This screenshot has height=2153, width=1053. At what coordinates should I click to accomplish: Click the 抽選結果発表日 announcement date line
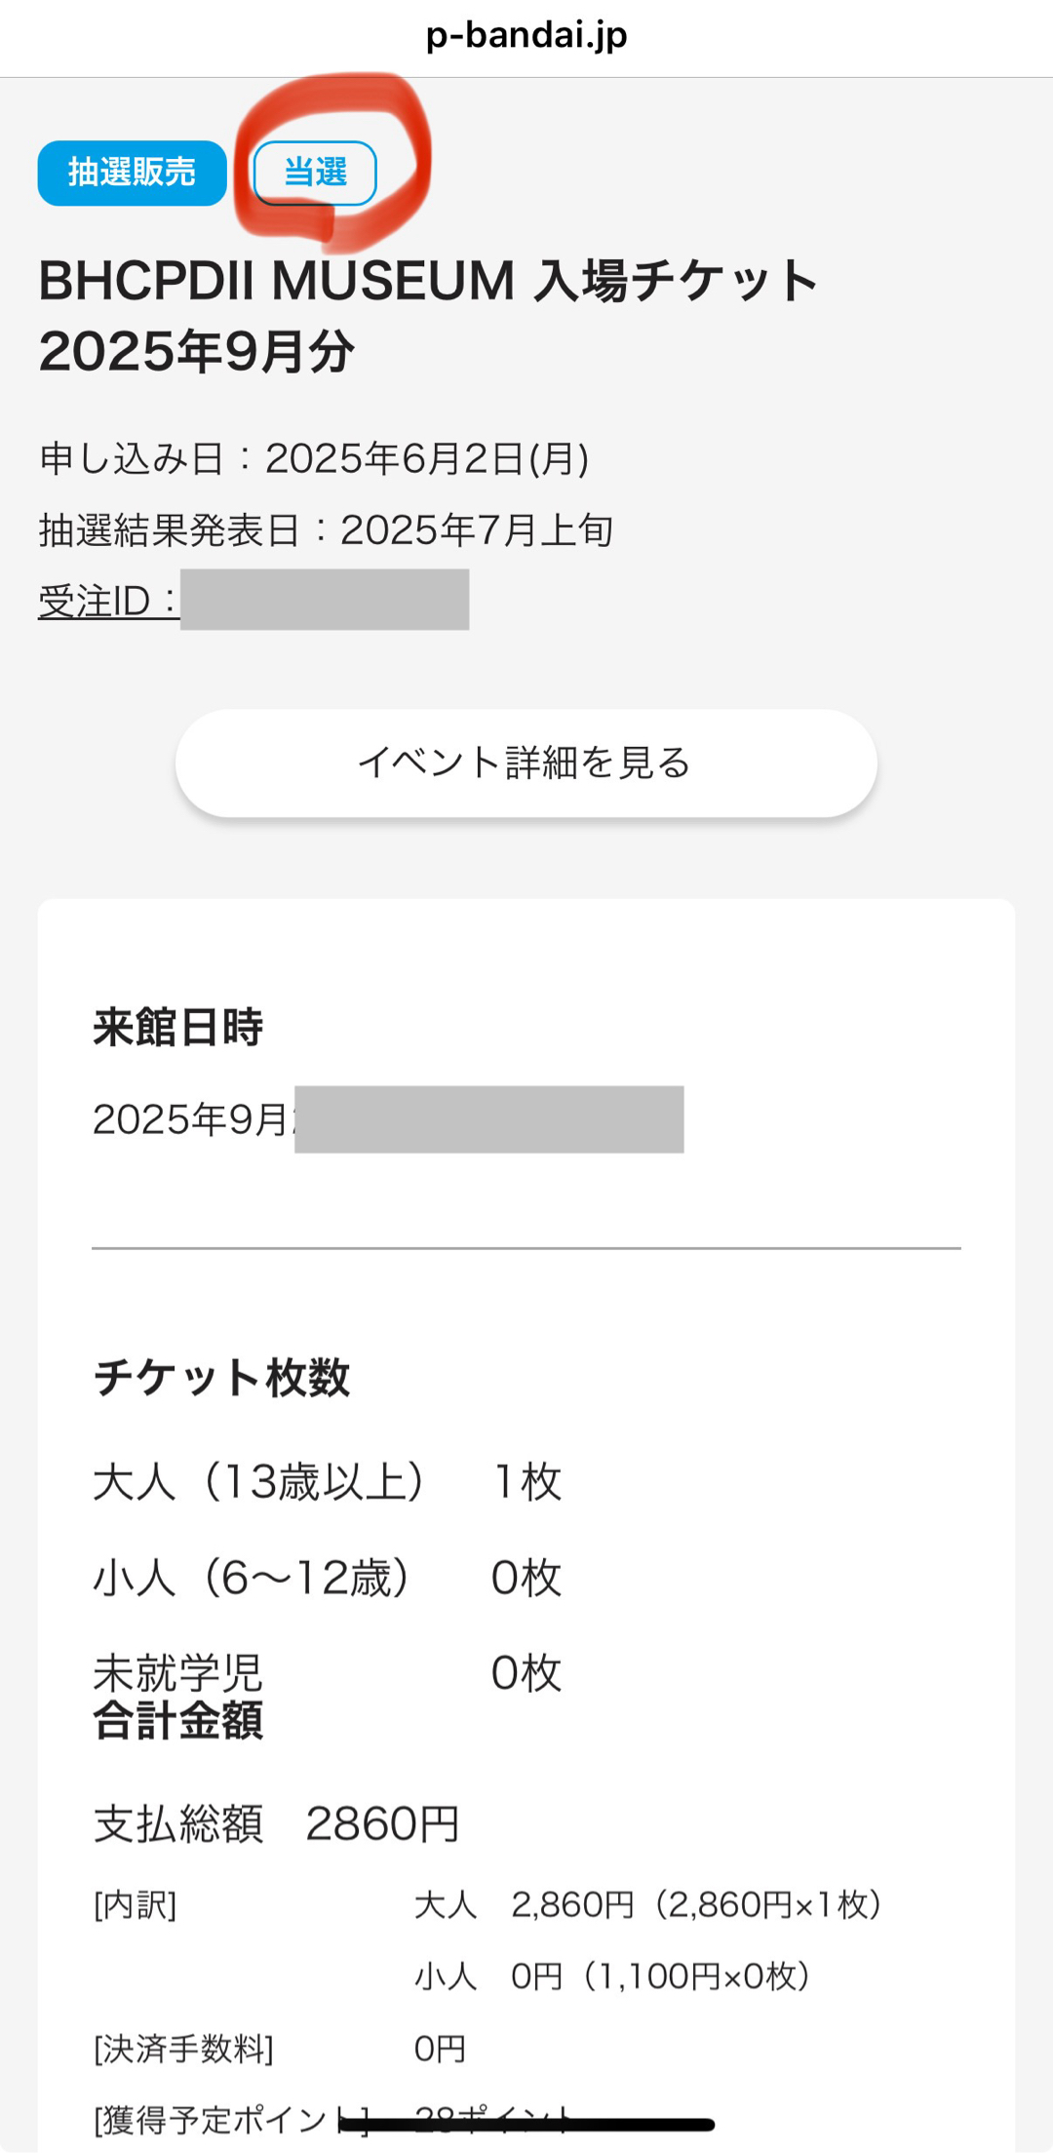coord(326,530)
